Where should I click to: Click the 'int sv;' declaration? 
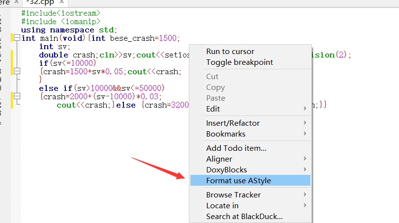click(x=55, y=47)
